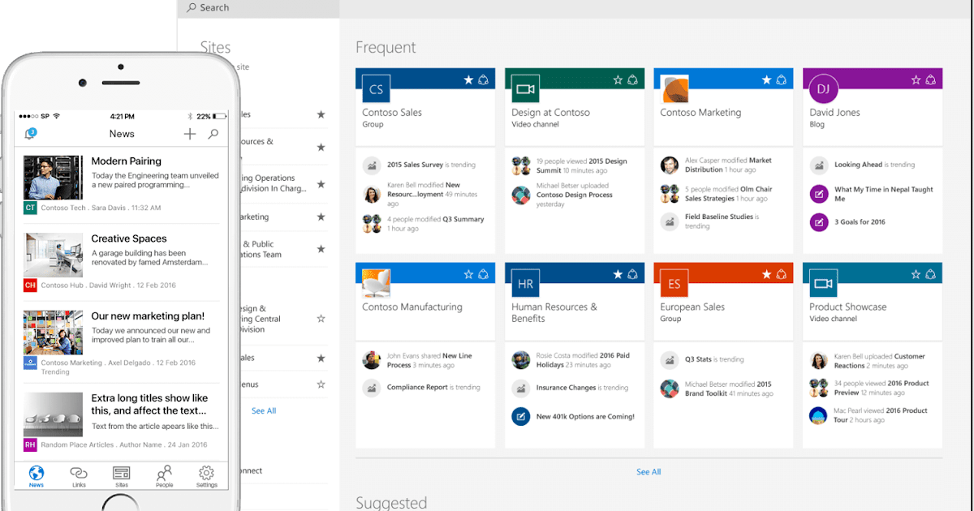Click the video camera icon on Product Showcase
The height and width of the screenshot is (511, 974).
tap(823, 282)
